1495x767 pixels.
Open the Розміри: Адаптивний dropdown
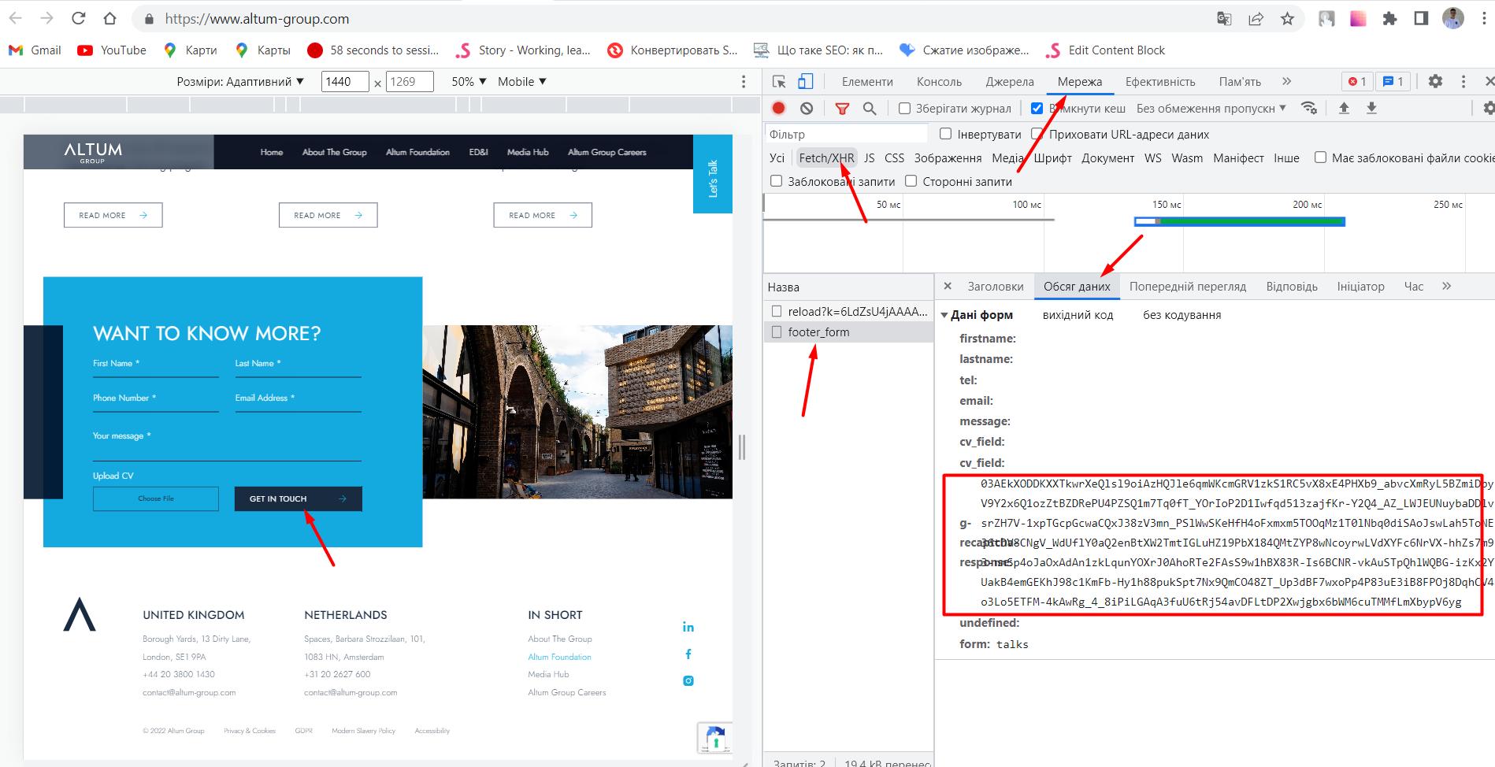[x=240, y=81]
